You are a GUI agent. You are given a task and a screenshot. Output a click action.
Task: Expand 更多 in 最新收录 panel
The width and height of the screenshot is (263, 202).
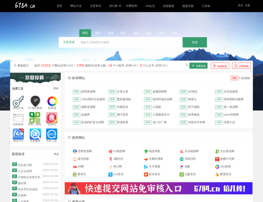tap(56, 154)
